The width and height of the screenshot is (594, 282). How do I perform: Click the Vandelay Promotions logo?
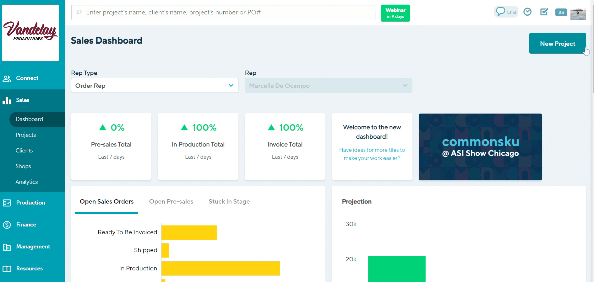[30, 33]
